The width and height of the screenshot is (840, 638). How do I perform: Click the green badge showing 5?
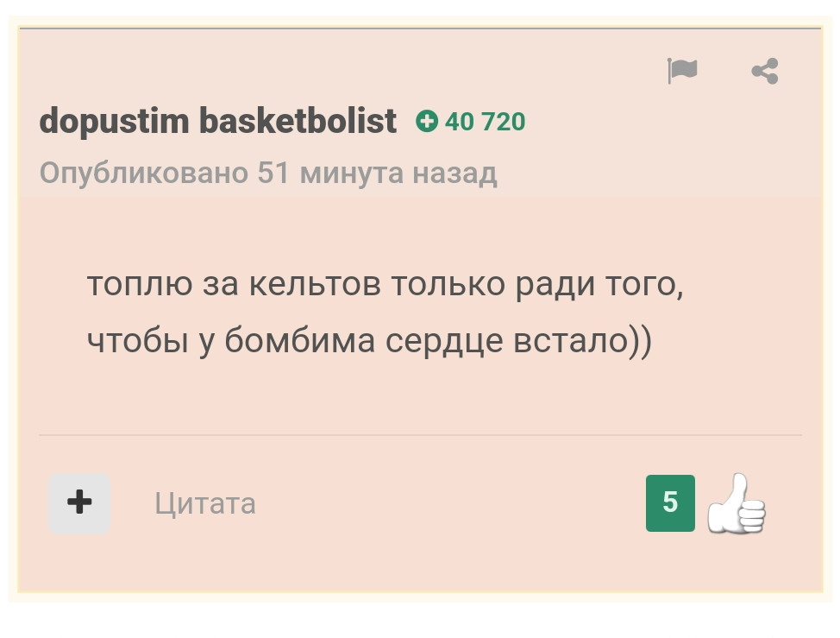click(670, 503)
